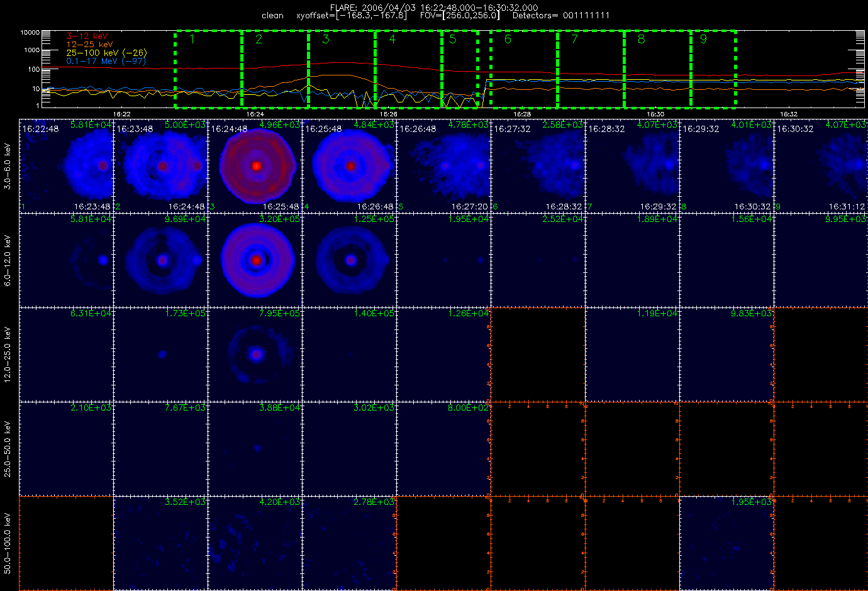The image size is (868, 591).
Task: Click the 10000 label on count-rate axis
Action: (x=30, y=32)
